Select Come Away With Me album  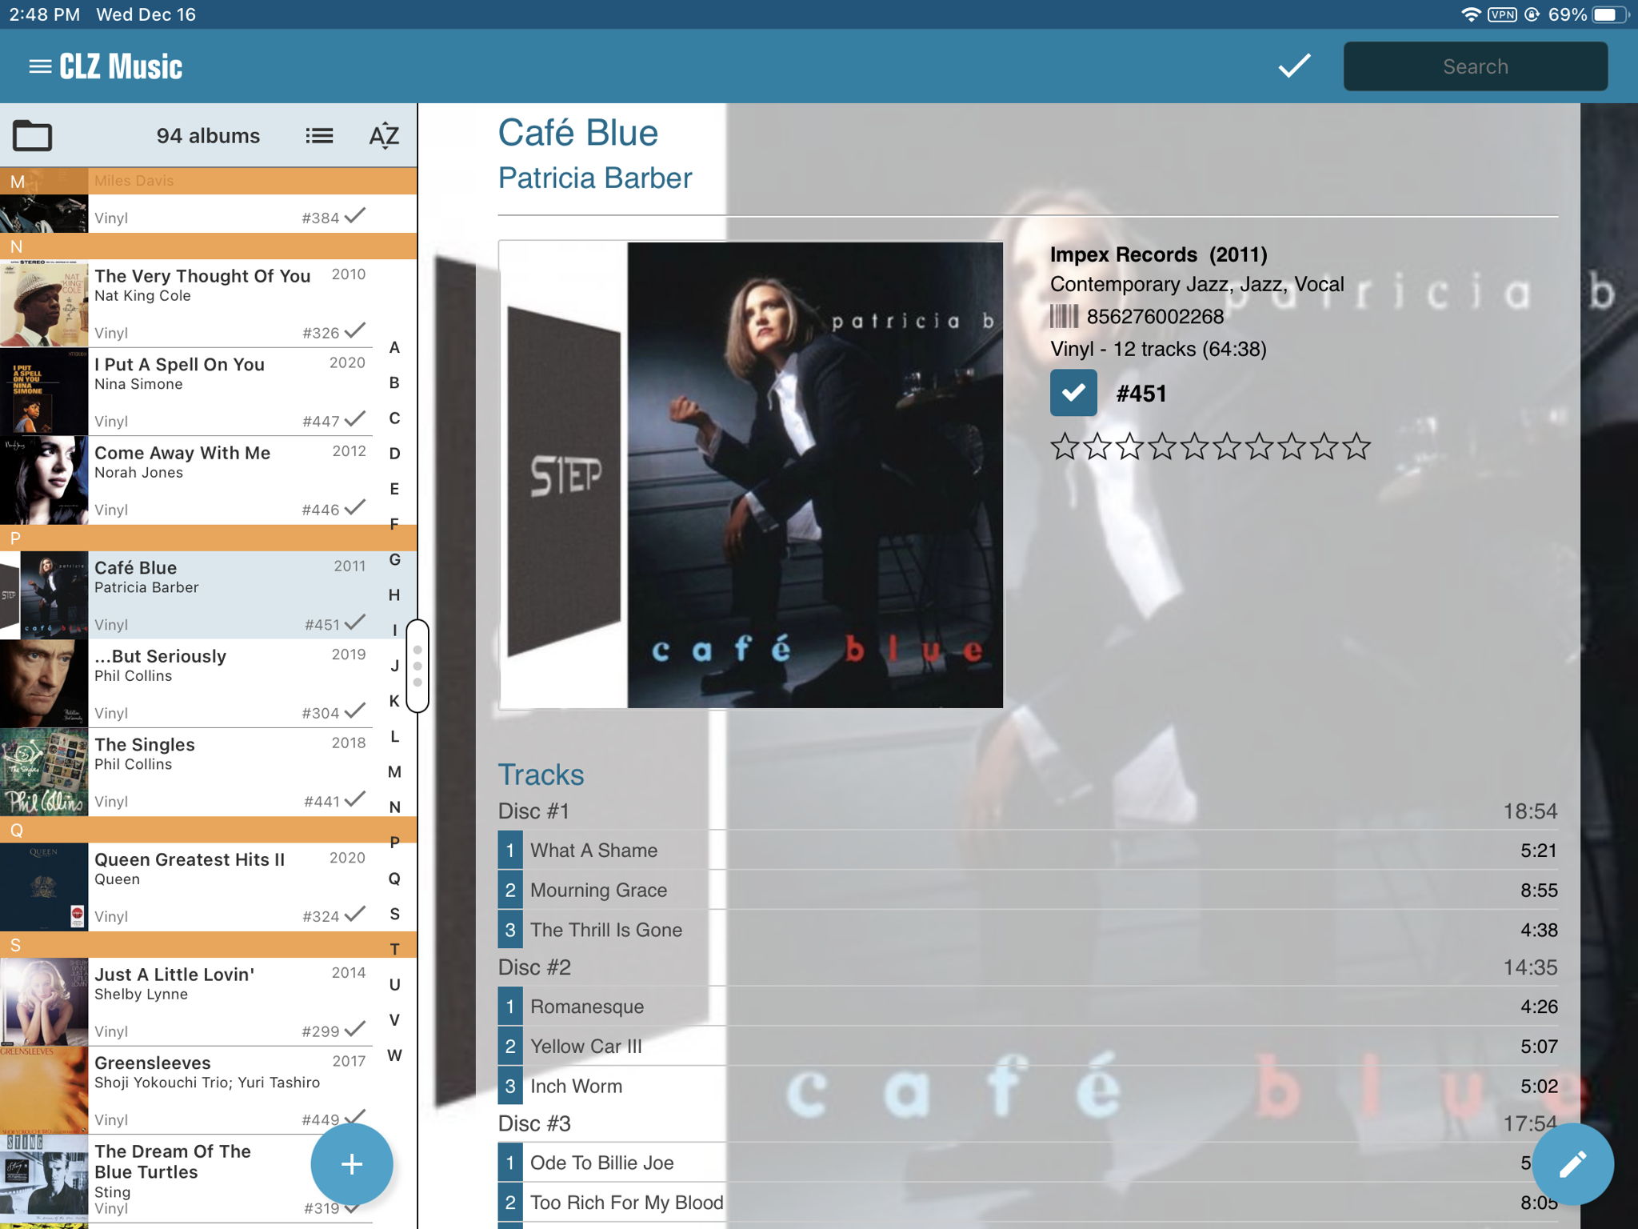point(188,480)
